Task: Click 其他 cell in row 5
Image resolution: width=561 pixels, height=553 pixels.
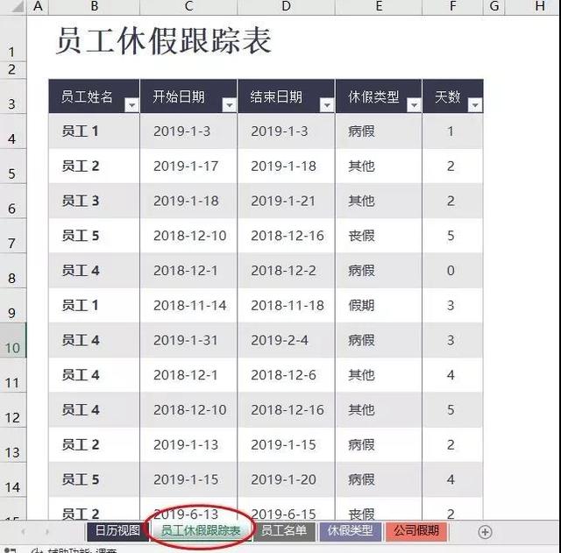Action: point(379,167)
